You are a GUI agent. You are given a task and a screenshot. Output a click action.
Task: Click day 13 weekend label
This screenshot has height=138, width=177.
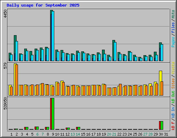point(73,134)
